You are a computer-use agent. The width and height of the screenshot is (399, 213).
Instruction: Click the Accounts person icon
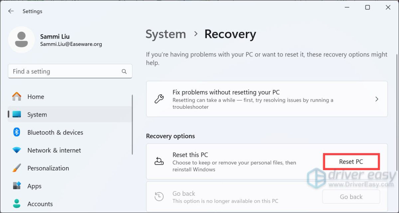(17, 204)
